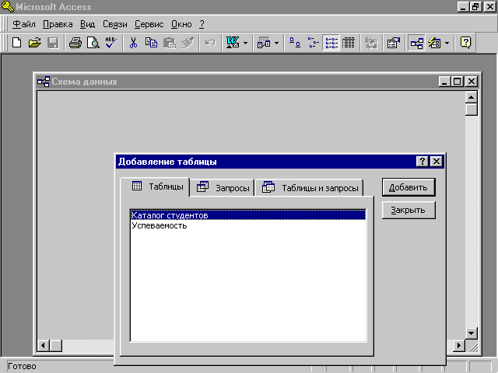Screen dimensions: 498x373
Task: Open the Правка menu
Action: (58, 24)
